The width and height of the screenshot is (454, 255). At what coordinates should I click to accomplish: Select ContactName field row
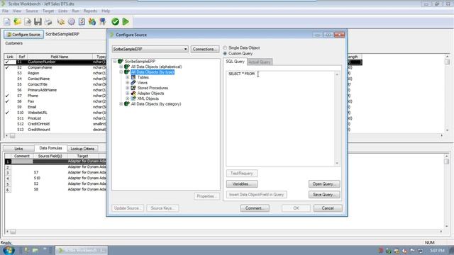tap(55, 79)
